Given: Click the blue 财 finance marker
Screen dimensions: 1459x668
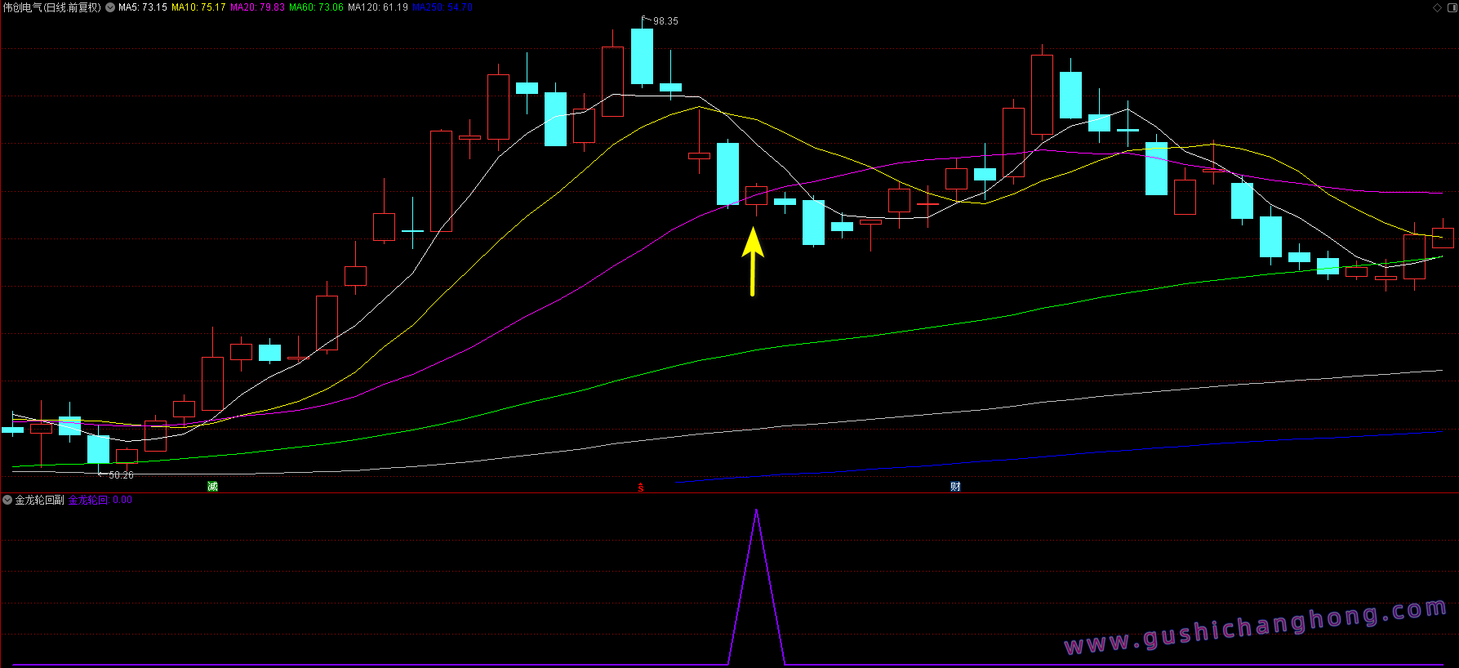Looking at the screenshot, I should [x=955, y=487].
